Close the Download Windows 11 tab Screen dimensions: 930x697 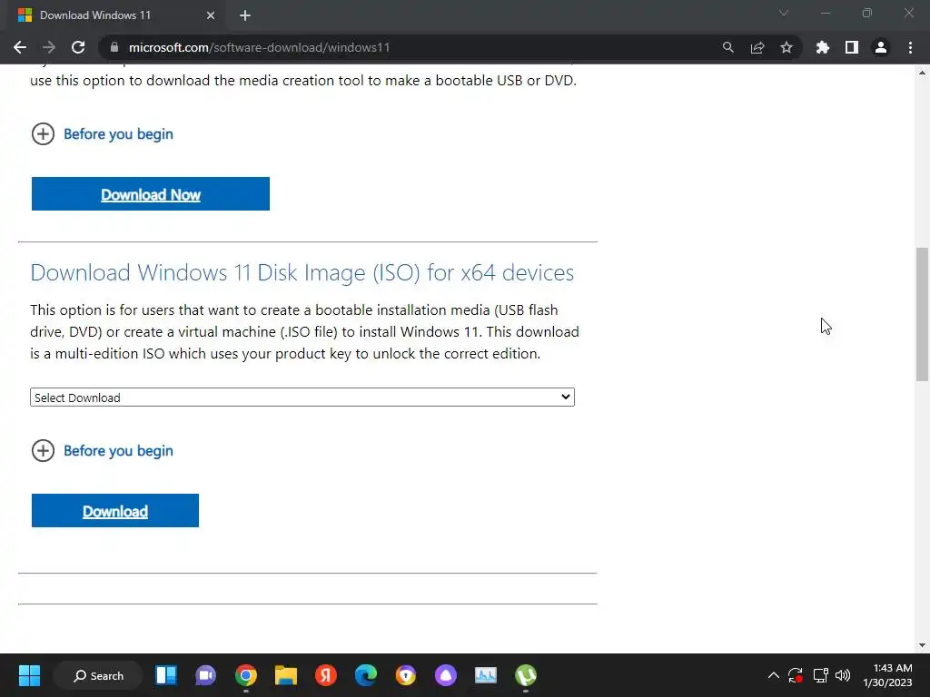(x=211, y=15)
